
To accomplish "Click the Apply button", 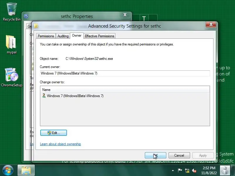I will click(x=203, y=155).
